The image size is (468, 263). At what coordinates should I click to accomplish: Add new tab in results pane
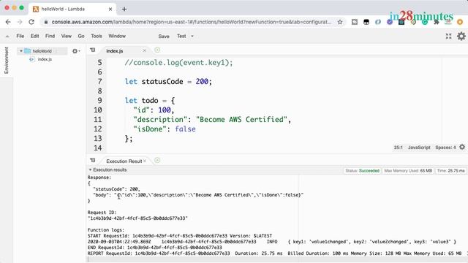157,161
